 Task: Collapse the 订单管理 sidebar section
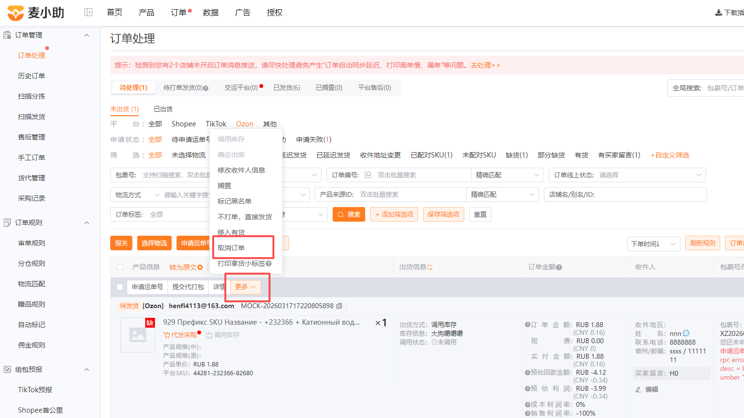click(87, 35)
